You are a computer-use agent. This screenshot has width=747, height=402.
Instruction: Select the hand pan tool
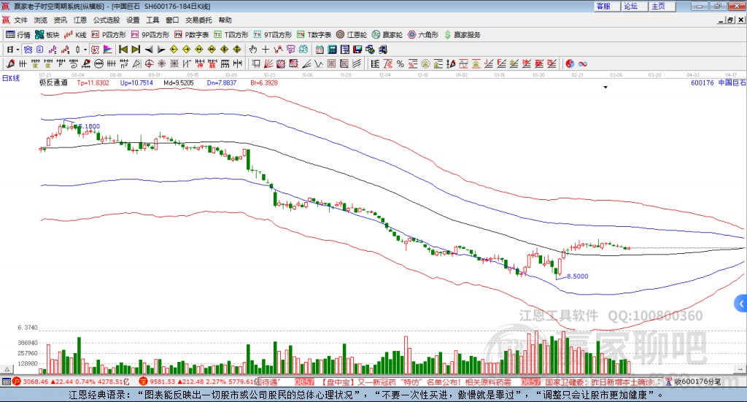pos(253,50)
